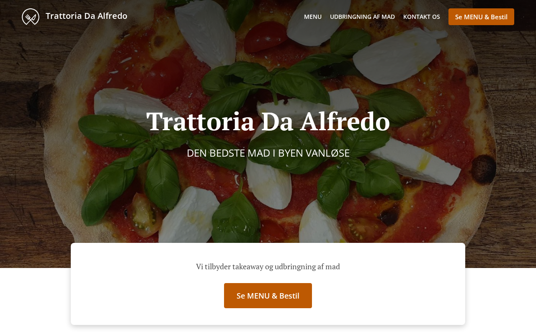The image size is (536, 335).
Task: Select the KONTAKT OS navigation link
Action: point(422,17)
